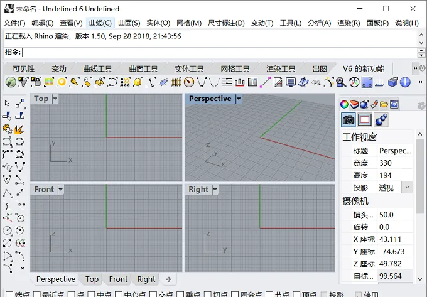This screenshot has height=297, width=427.
Task: Click the line with magenta endpoints icon
Action: pyautogui.click(x=265, y=82)
